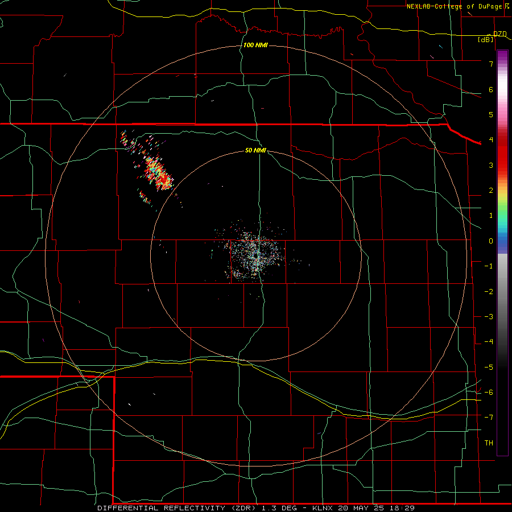This screenshot has width=512, height=512.
Task: Click the -1 tick label on dB scale
Action: pyautogui.click(x=489, y=266)
